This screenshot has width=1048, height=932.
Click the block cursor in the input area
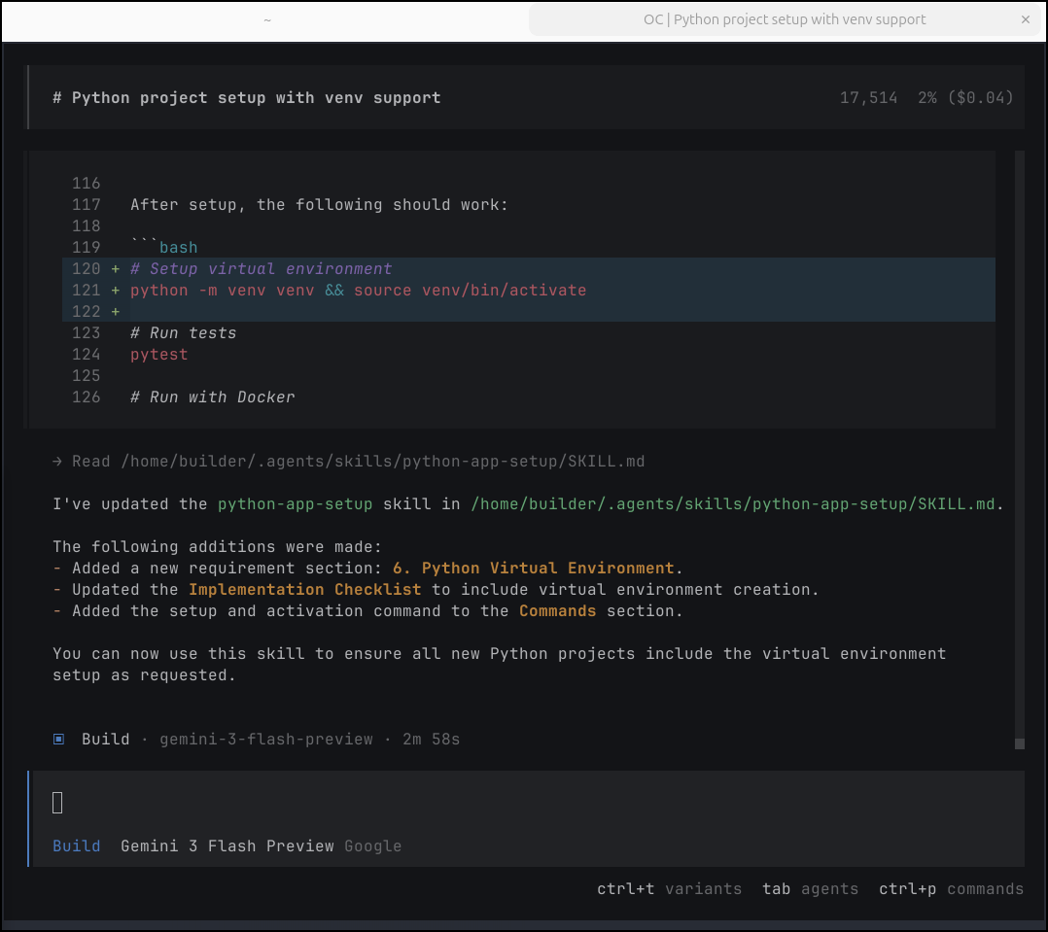click(x=56, y=802)
